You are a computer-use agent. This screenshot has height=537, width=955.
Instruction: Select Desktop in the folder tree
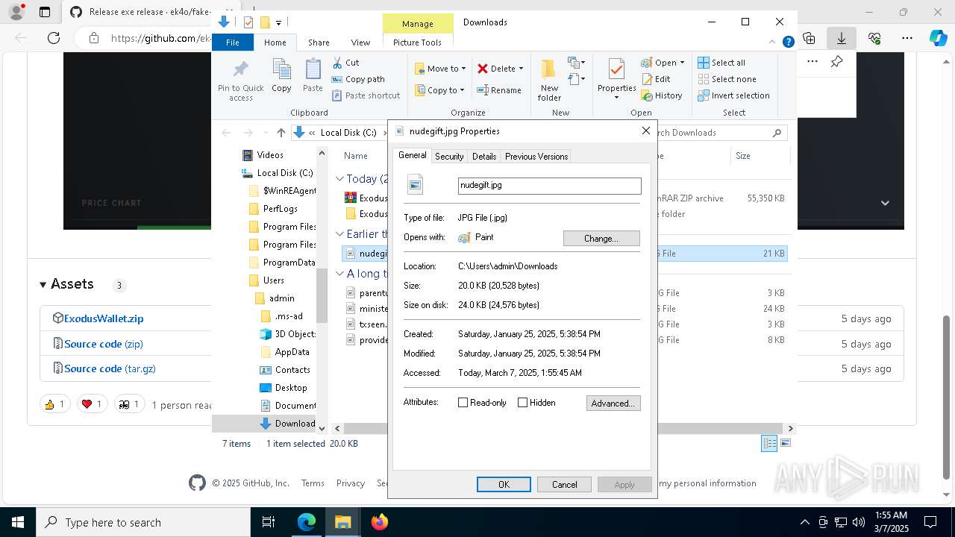click(291, 388)
